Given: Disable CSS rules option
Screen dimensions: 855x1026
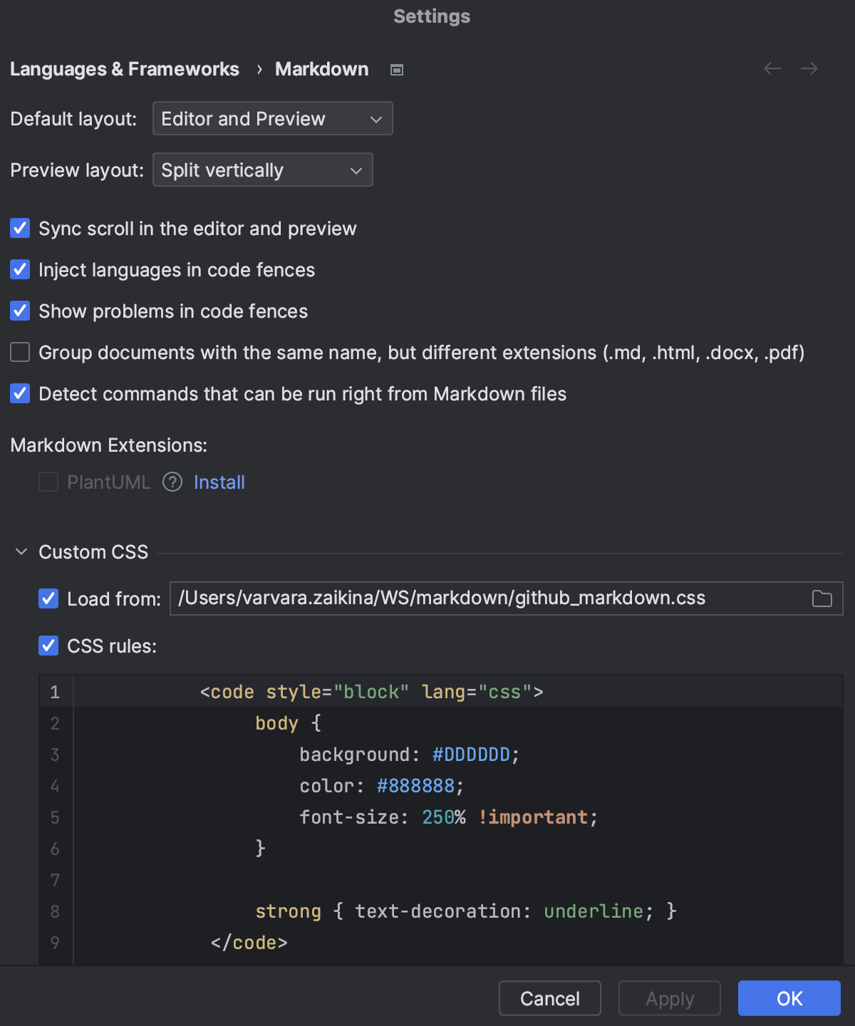Looking at the screenshot, I should [x=48, y=646].
